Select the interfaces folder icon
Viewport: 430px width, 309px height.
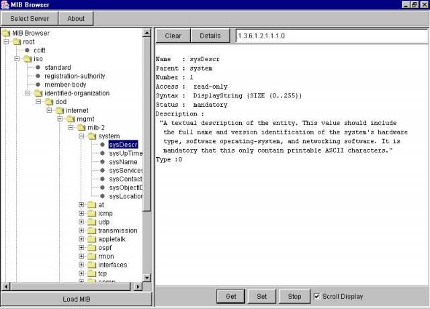pyautogui.click(x=92, y=265)
